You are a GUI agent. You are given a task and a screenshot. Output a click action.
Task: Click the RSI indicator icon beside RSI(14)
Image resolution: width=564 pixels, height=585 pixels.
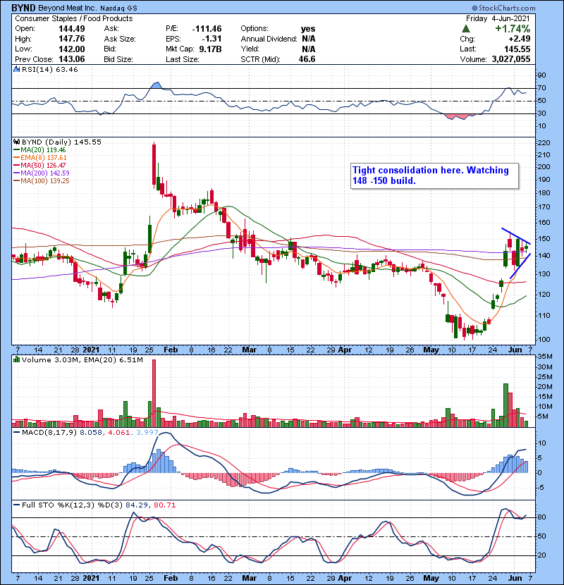click(x=16, y=69)
